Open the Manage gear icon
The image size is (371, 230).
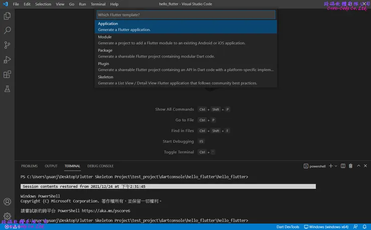coord(7,216)
